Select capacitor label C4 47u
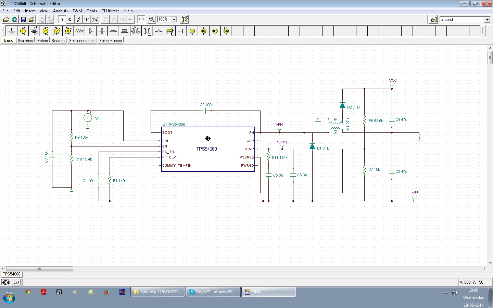This screenshot has width=493, height=308. pos(401,119)
